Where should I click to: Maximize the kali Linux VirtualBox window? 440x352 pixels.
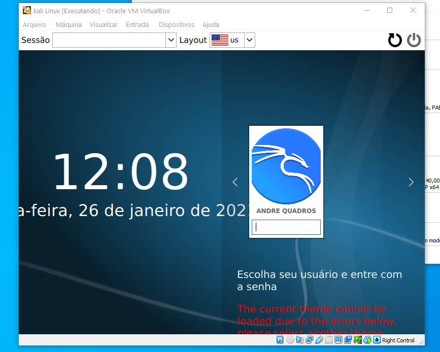click(x=390, y=10)
